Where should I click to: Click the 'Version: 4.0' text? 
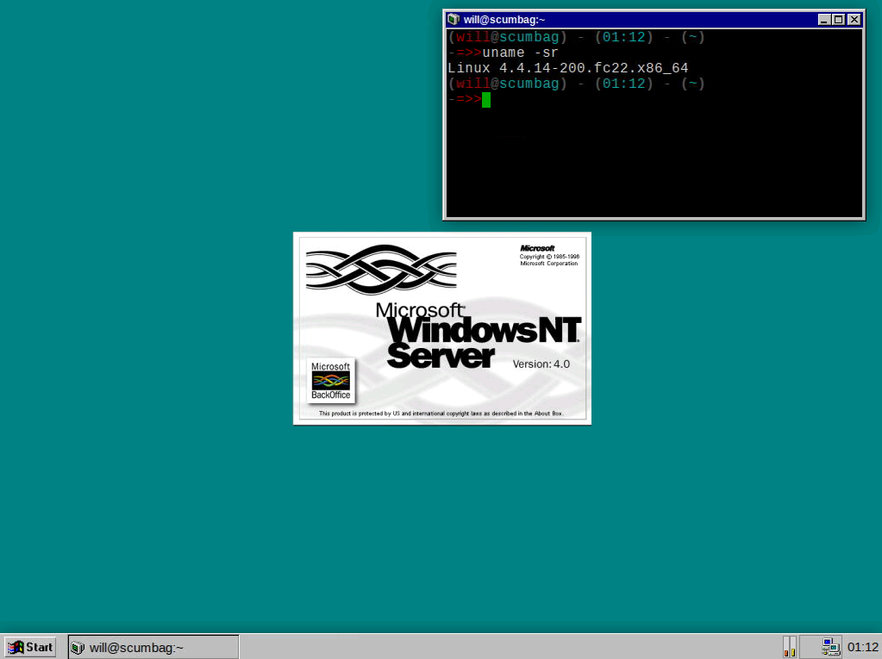click(x=541, y=364)
